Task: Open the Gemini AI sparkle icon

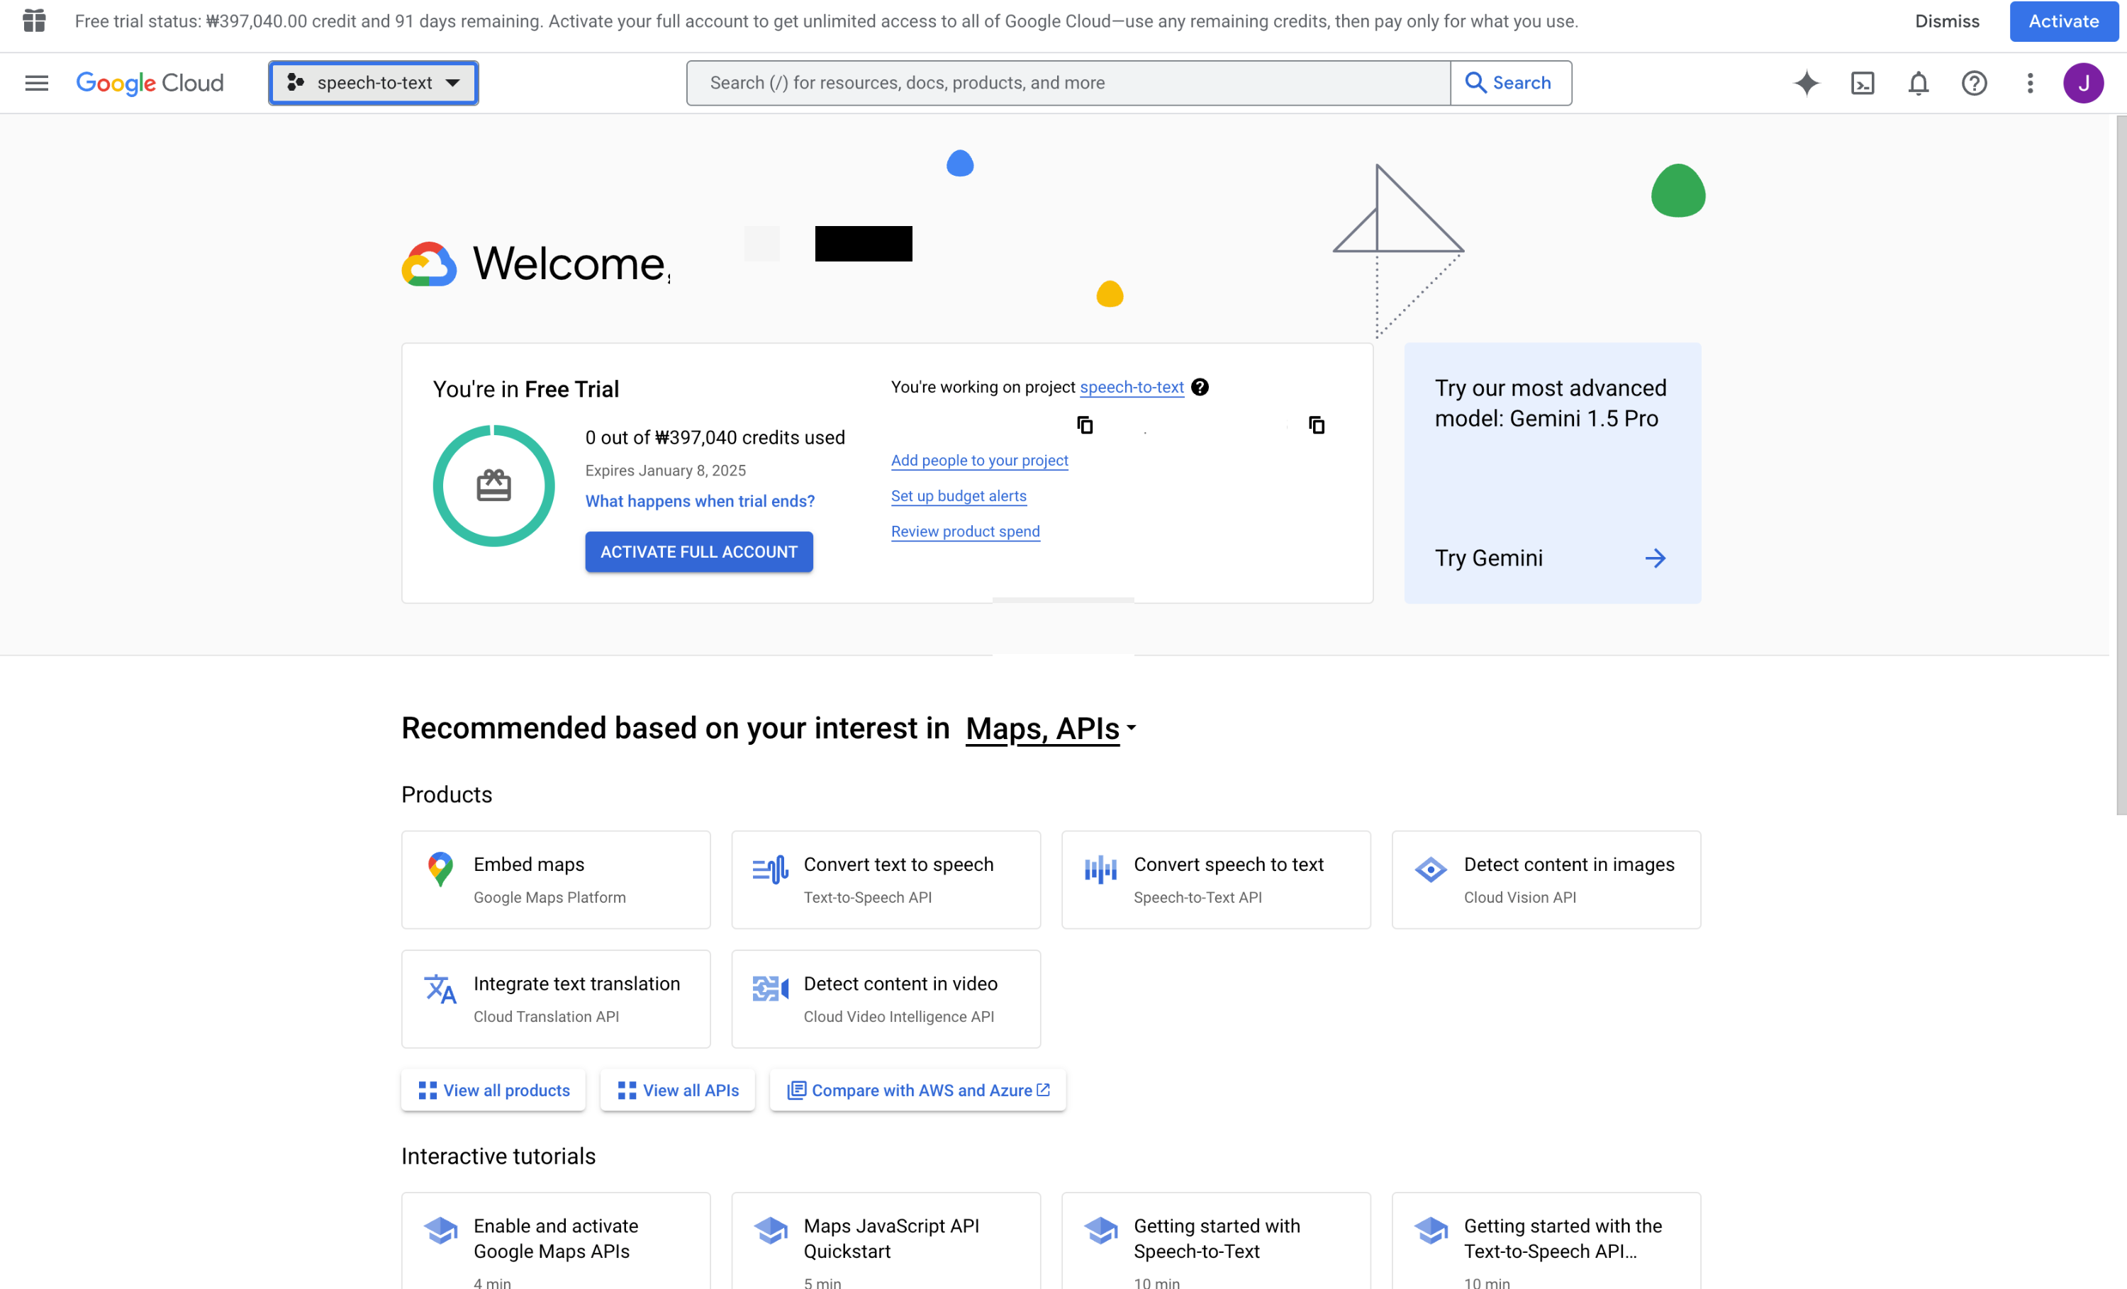Action: 1806,83
